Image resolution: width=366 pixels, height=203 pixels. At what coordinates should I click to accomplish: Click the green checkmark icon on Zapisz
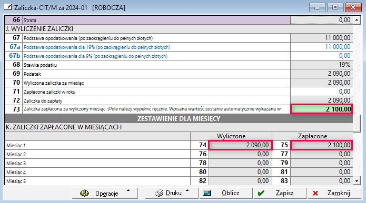point(261,193)
